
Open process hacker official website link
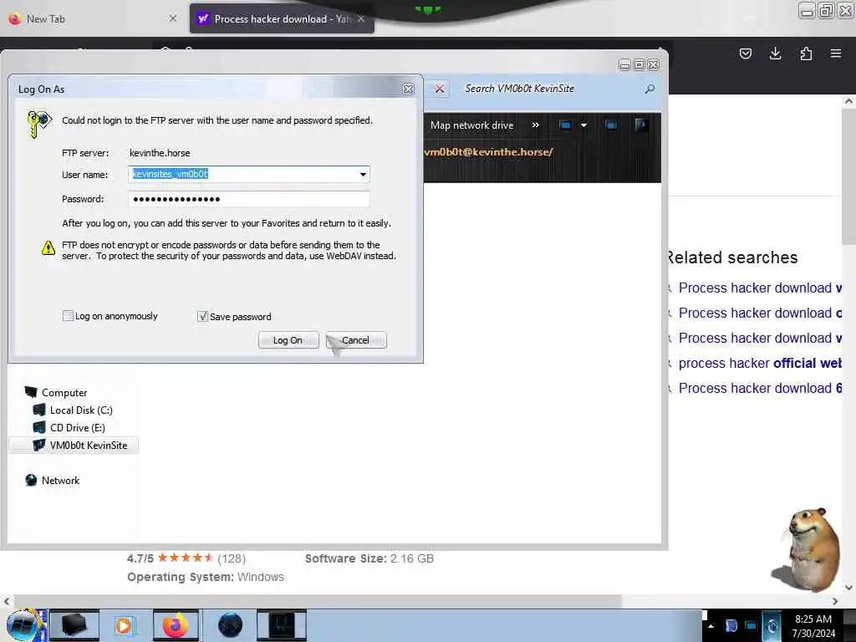tap(759, 363)
